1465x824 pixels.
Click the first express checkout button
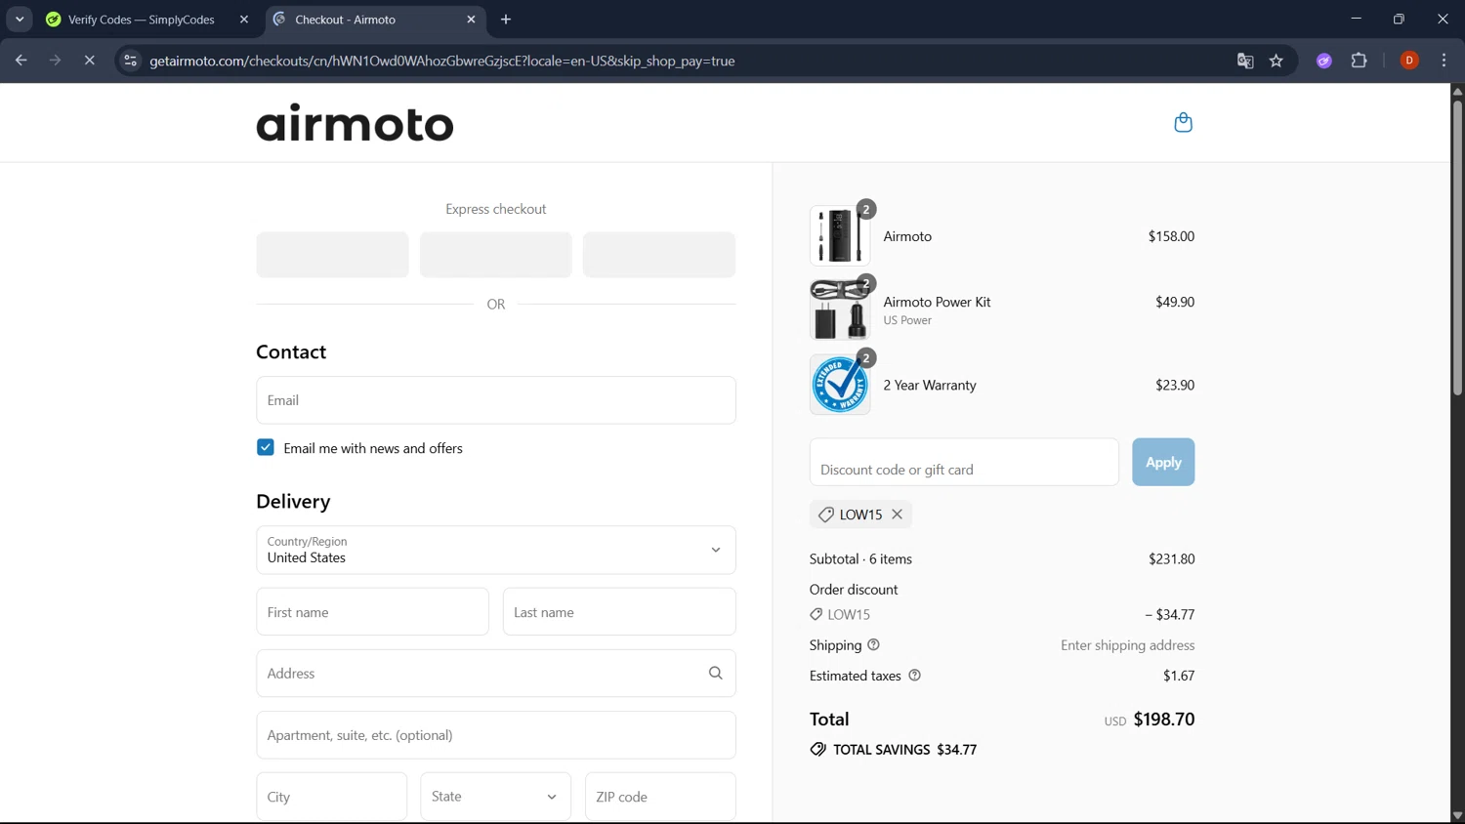[332, 255]
